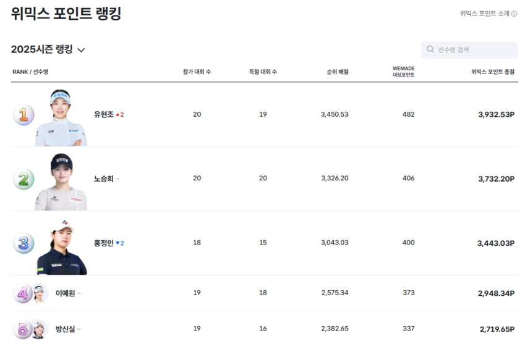Click the rank 2 green medal badge
Viewport: 525px width, 344px height.
[23, 178]
